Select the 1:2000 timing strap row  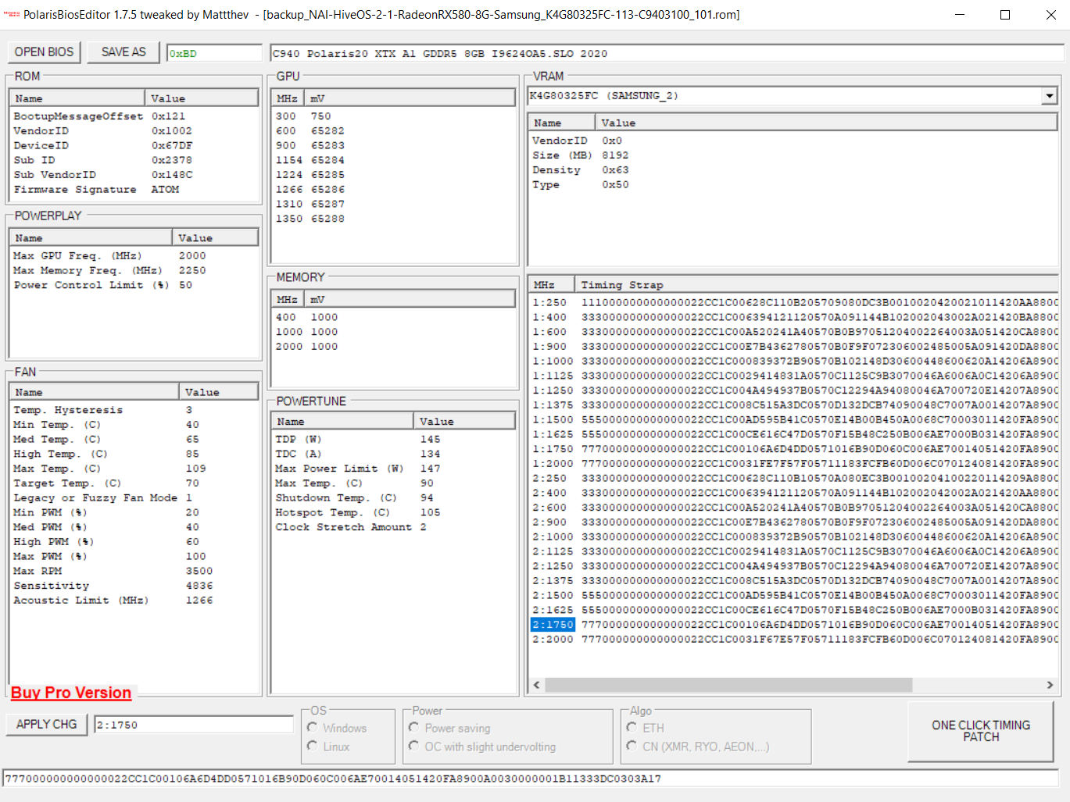(553, 464)
